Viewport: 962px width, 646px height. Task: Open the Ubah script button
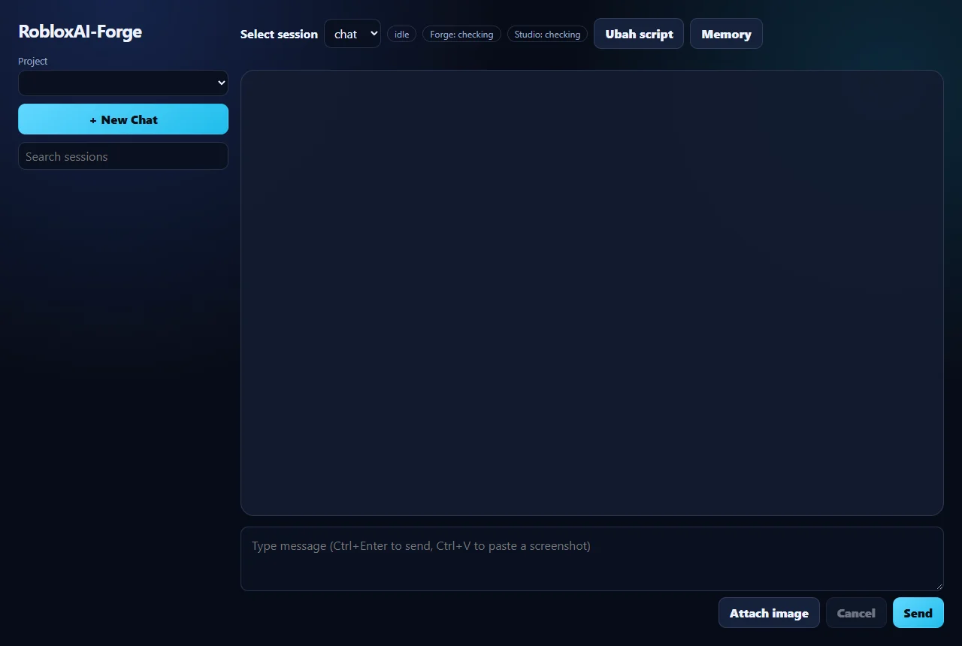639,34
